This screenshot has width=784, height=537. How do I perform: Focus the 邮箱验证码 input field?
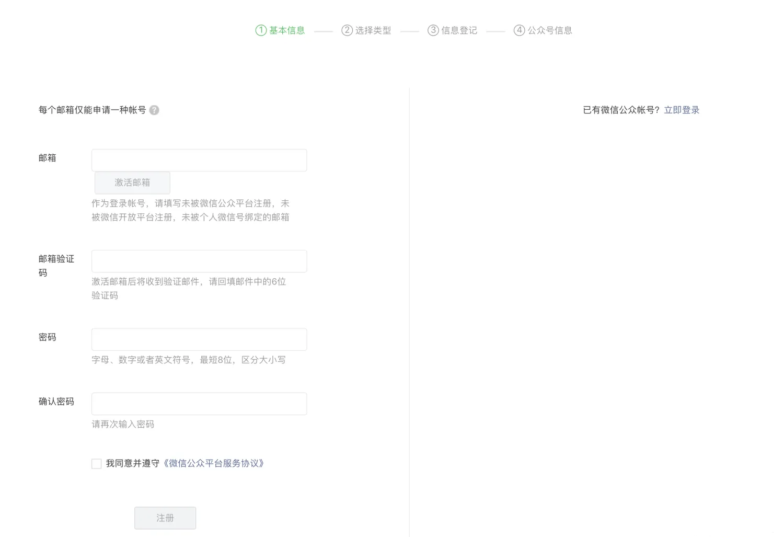point(199,261)
